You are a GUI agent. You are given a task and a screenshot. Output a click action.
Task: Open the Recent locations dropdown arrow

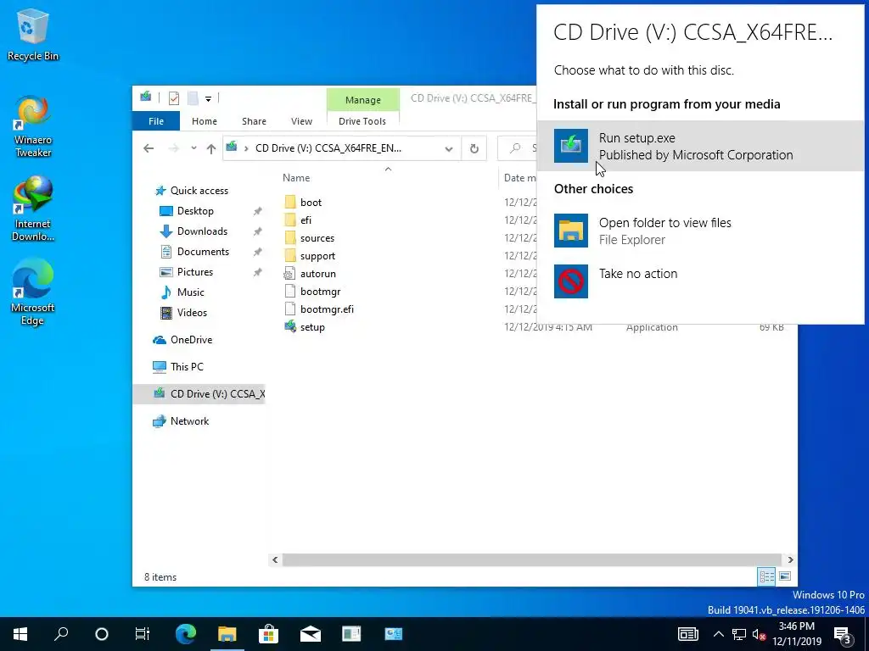click(x=193, y=148)
